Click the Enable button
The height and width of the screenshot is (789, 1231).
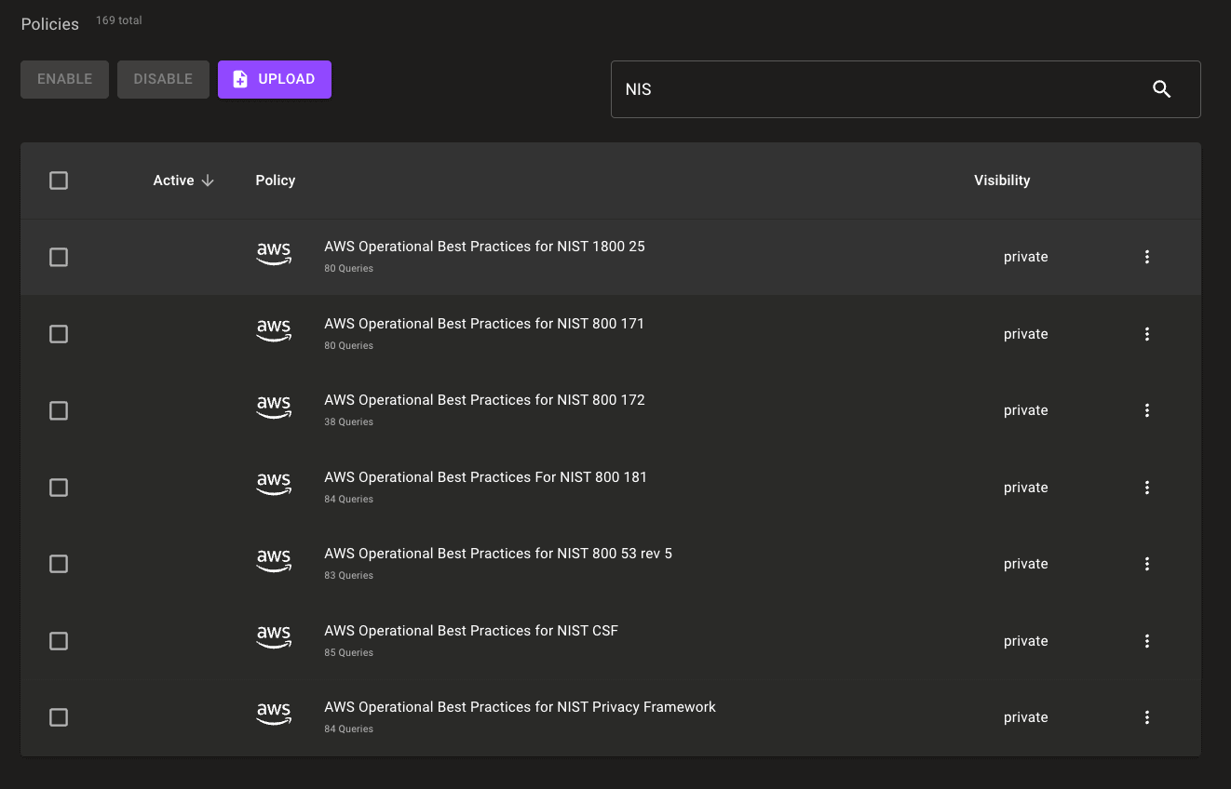[64, 79]
